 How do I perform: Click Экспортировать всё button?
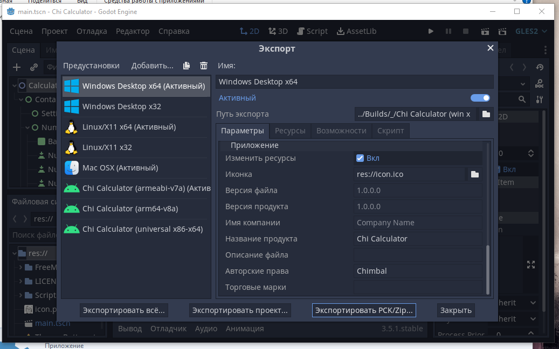(x=123, y=310)
